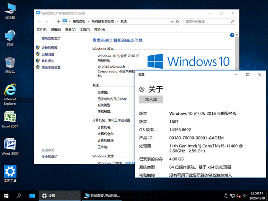Open the 回收站 recycle bin icon
Viewport: 268px width, 201px height.
click(10, 65)
